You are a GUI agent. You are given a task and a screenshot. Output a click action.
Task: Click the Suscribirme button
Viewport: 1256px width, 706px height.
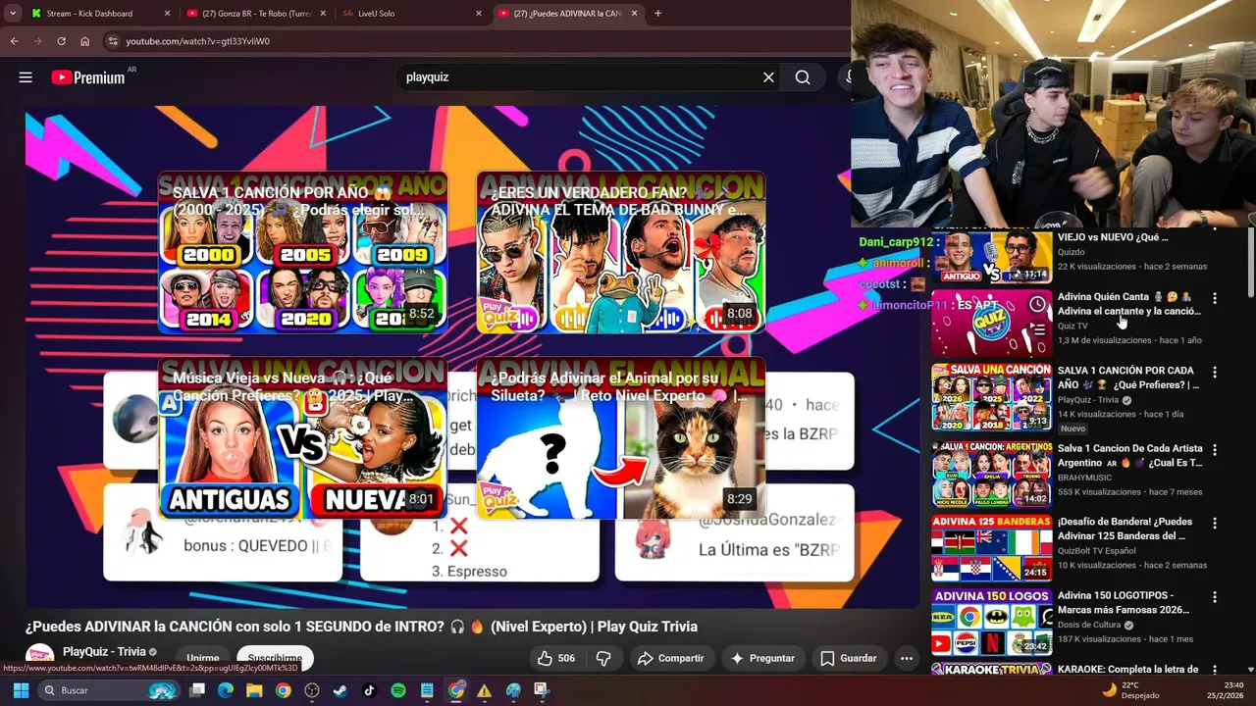pyautogui.click(x=275, y=658)
